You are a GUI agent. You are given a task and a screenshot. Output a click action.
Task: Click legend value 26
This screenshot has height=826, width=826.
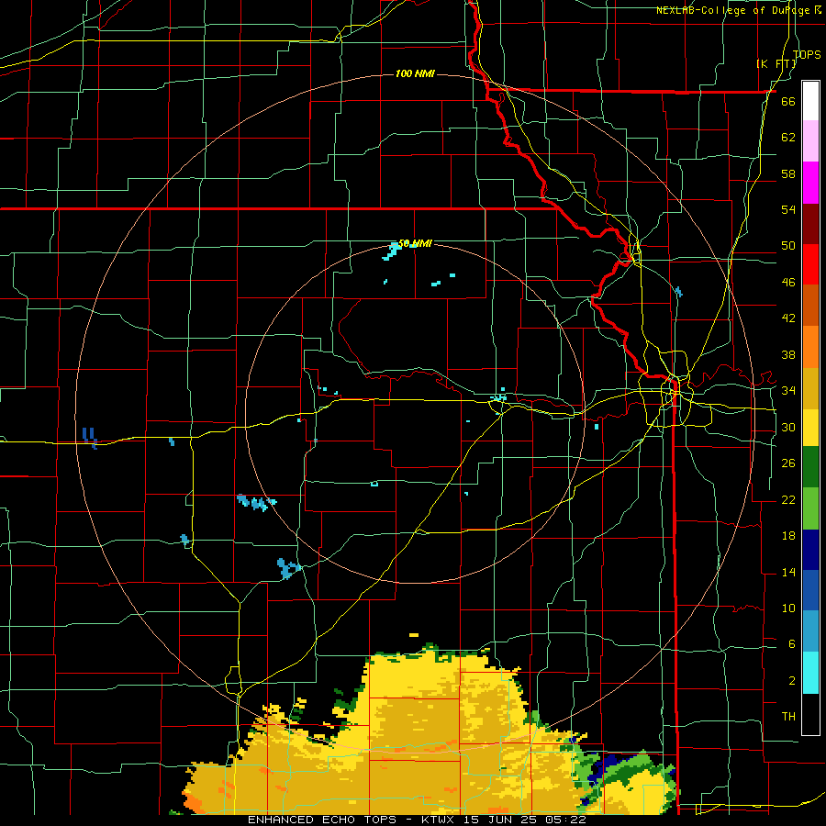click(x=788, y=463)
